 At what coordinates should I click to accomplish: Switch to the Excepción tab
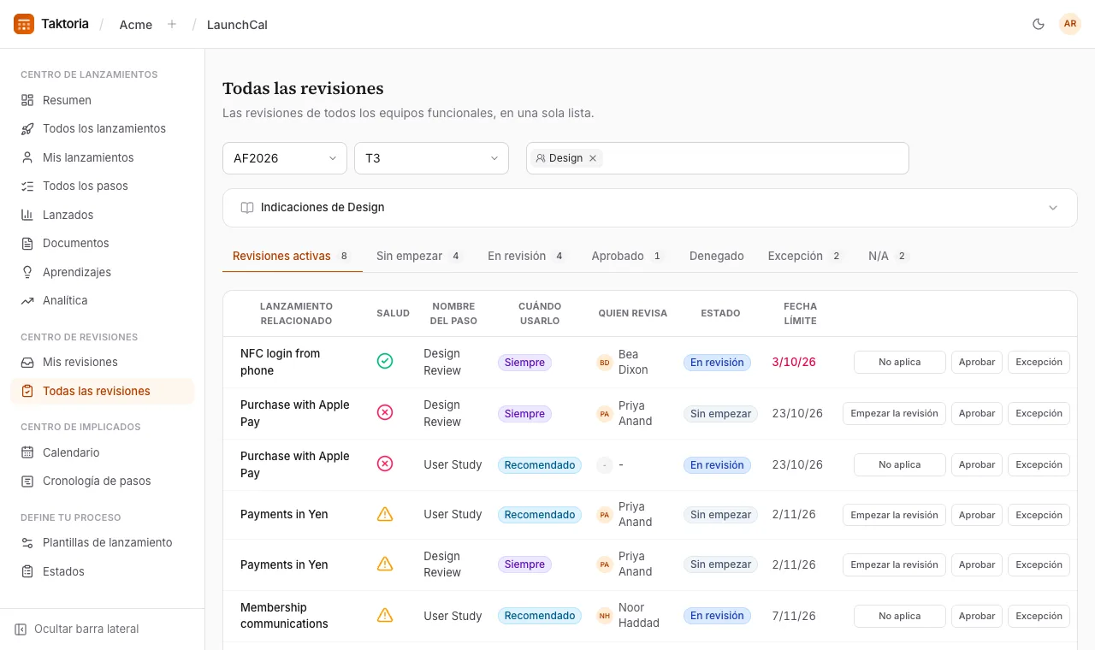point(805,256)
